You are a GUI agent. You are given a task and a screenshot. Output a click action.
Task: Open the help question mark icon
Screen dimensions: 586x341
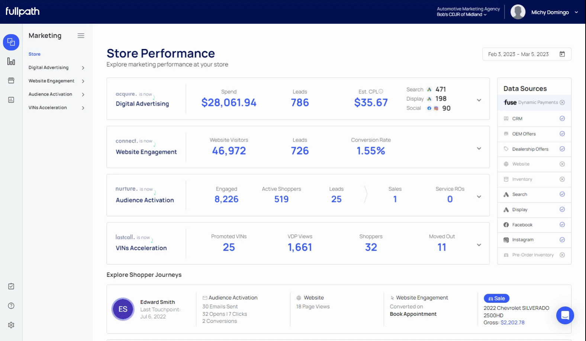11,306
